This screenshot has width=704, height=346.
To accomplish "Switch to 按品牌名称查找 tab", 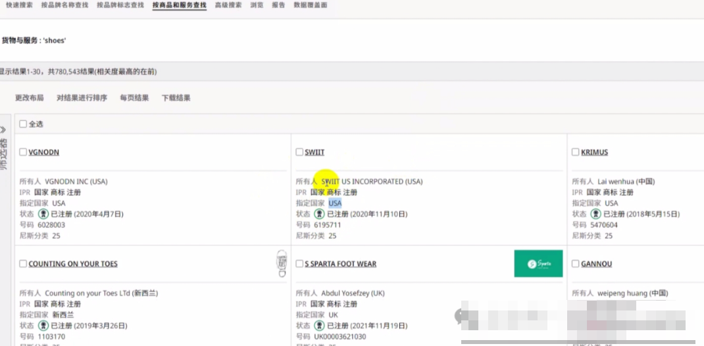I will 64,5.
